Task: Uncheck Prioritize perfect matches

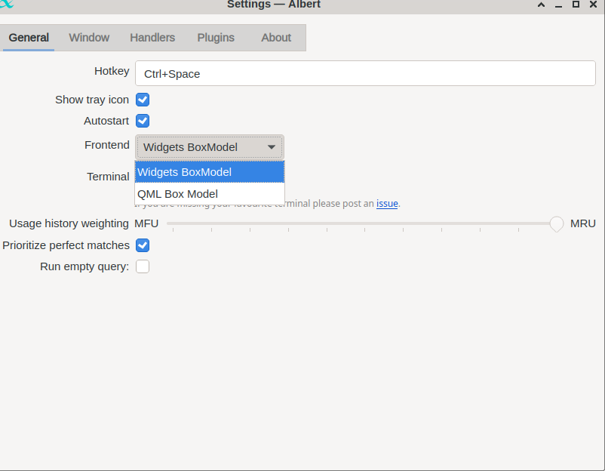Action: [x=143, y=245]
